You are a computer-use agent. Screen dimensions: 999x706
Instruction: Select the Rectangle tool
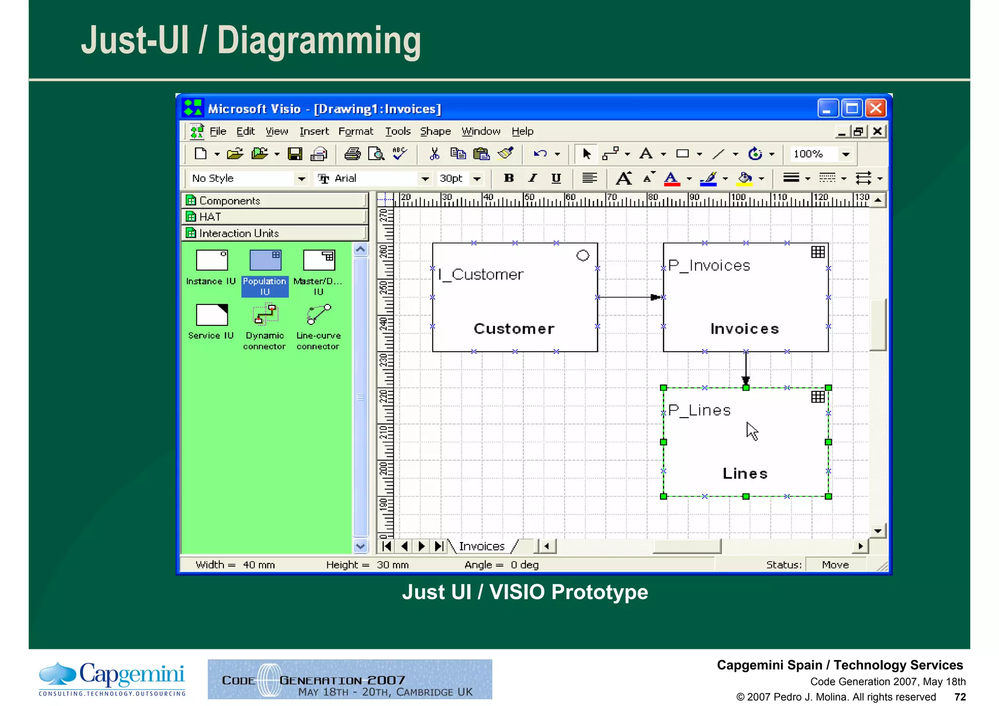pos(682,154)
